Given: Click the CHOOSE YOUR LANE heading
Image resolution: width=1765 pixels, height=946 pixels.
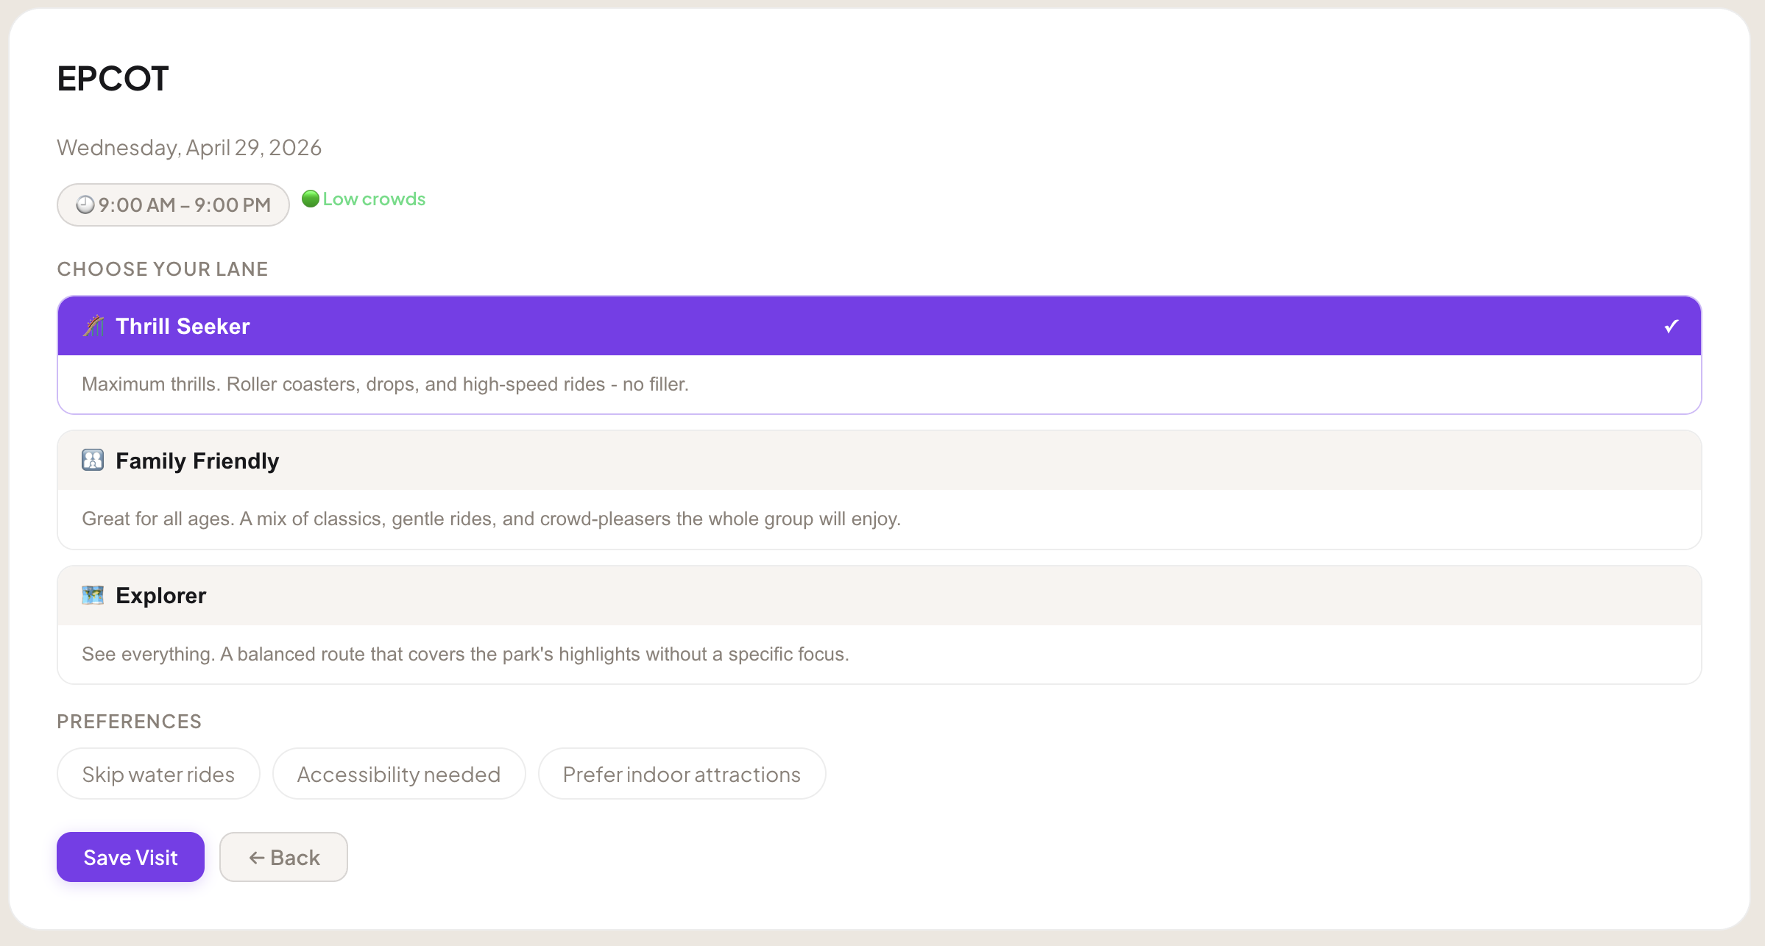Looking at the screenshot, I should (163, 269).
